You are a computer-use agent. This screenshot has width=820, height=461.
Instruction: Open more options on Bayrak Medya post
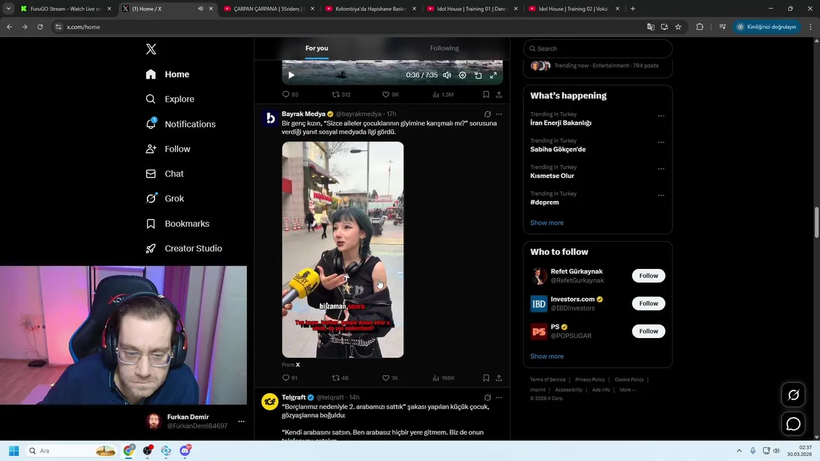499,114
